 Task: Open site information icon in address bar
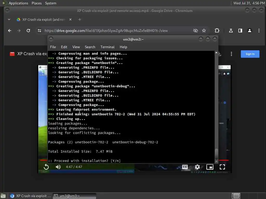click(x=39, y=31)
